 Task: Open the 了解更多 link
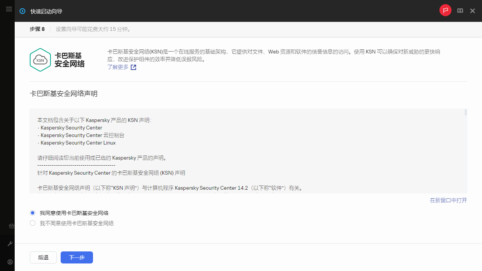(118, 67)
